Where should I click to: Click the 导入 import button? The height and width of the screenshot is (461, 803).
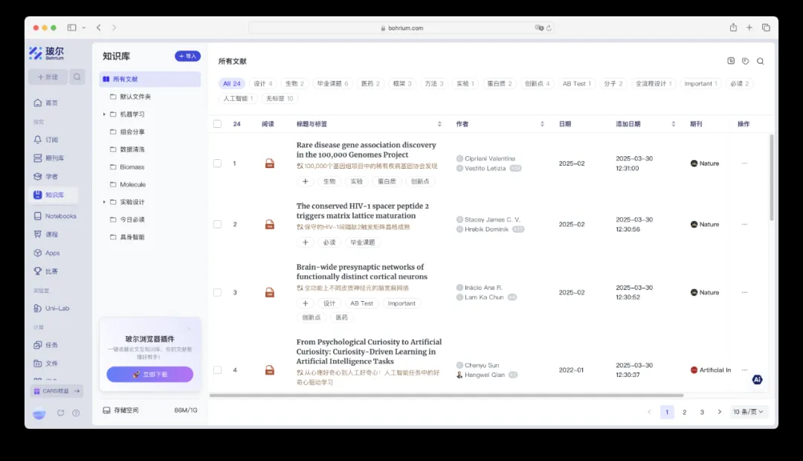pyautogui.click(x=187, y=57)
